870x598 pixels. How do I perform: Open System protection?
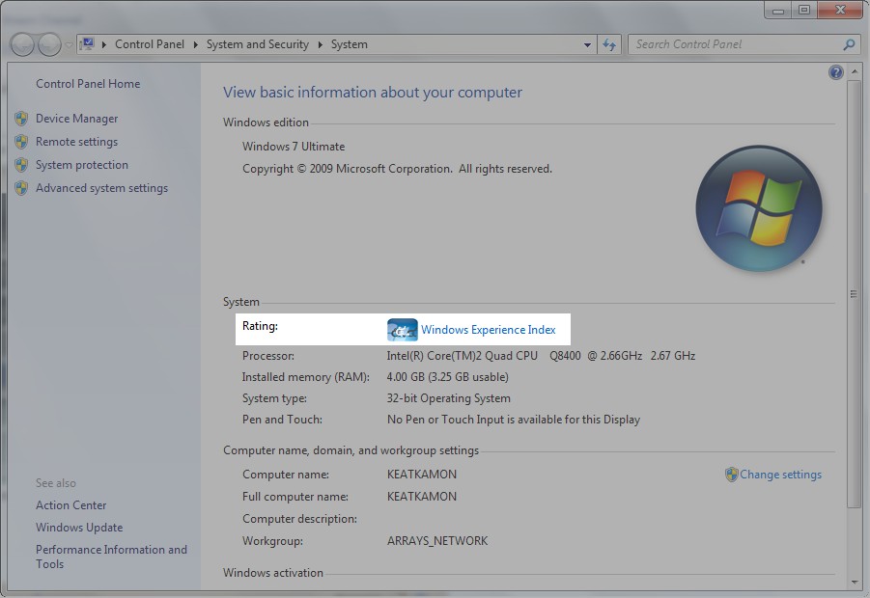[x=81, y=165]
